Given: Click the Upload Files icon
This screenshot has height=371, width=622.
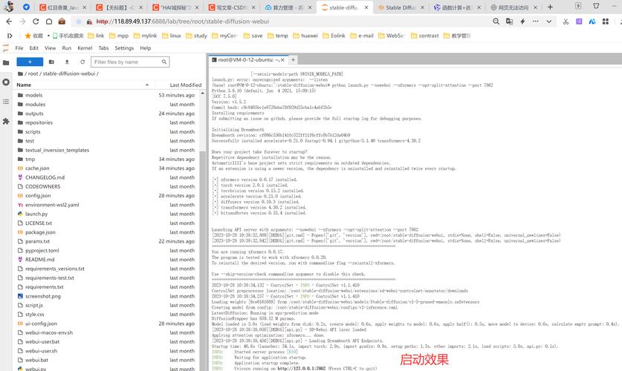Looking at the screenshot, I should [x=67, y=62].
